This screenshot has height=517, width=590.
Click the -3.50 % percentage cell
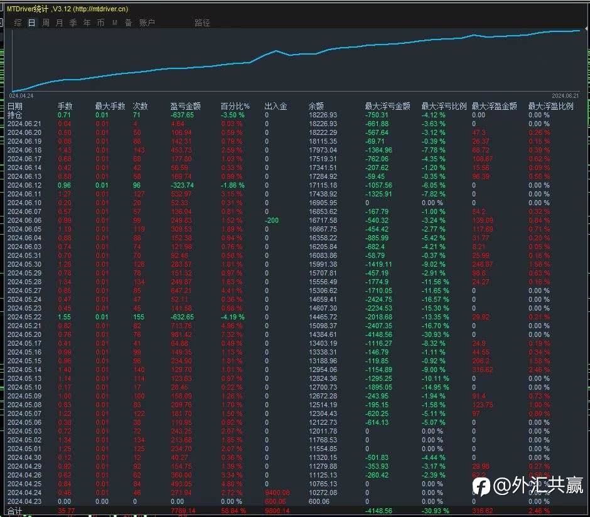pyautogui.click(x=232, y=115)
